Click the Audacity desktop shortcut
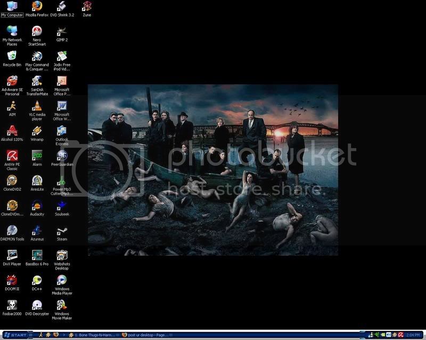This screenshot has width=426, height=340. [37, 208]
